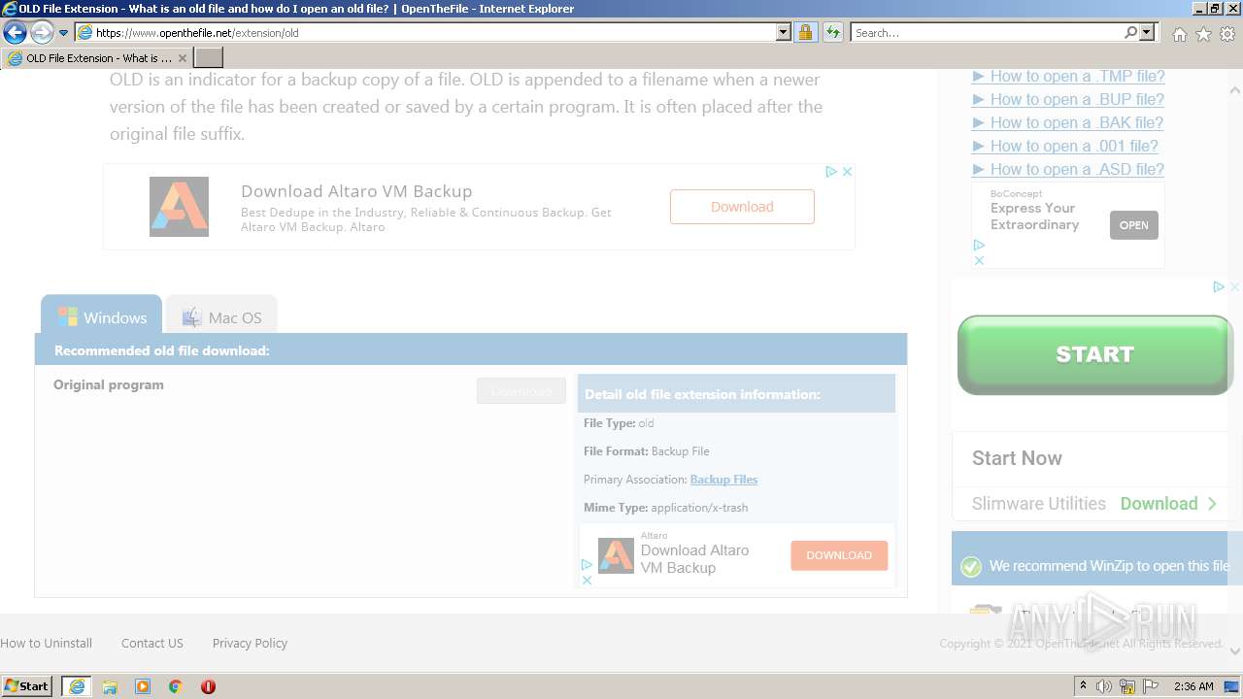Click AdChoices triangle in lower Altaro ad

pos(587,565)
